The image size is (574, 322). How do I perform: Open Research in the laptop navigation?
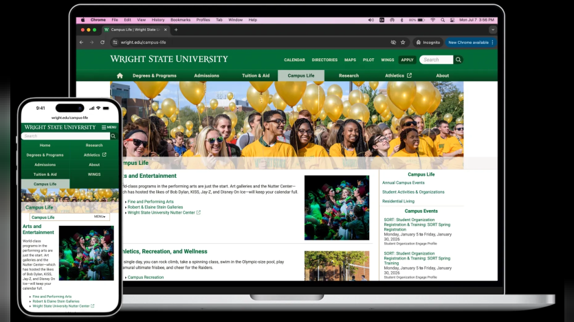[x=349, y=76]
